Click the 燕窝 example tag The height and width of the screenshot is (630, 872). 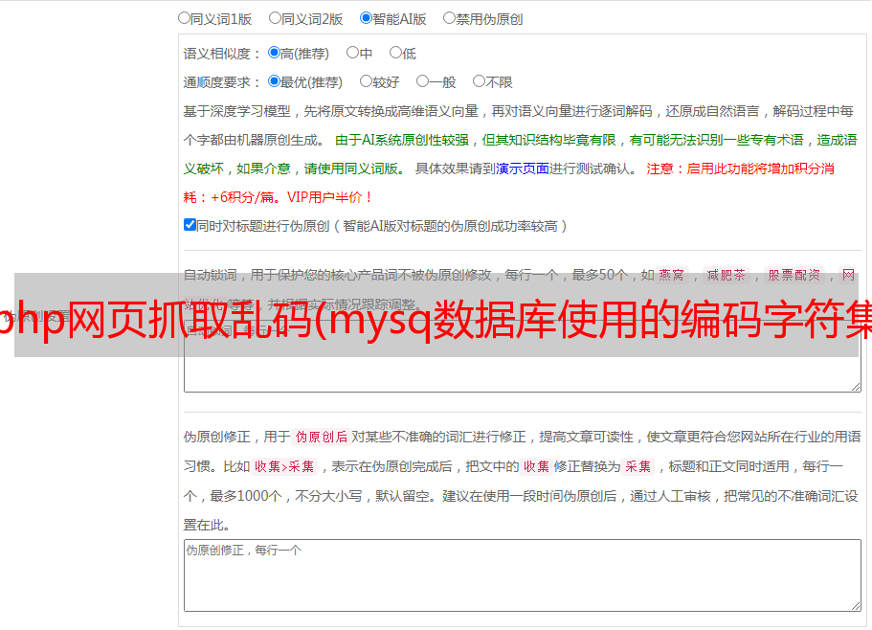click(671, 275)
